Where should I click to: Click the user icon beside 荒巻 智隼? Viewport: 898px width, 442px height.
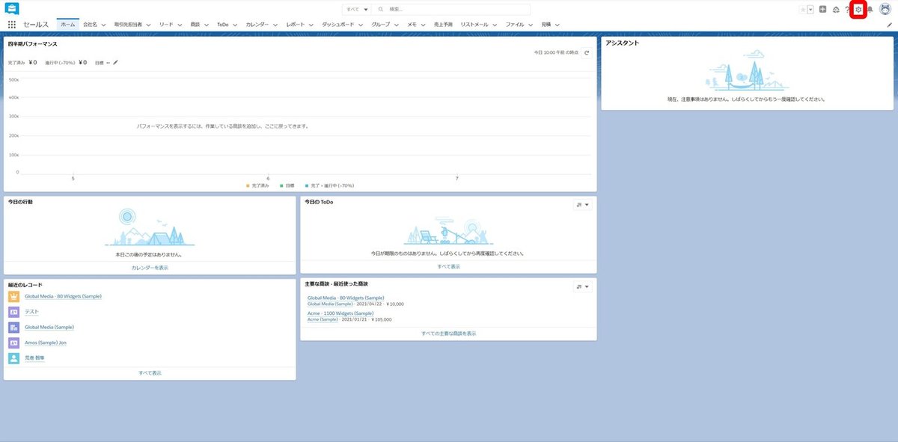pyautogui.click(x=13, y=358)
